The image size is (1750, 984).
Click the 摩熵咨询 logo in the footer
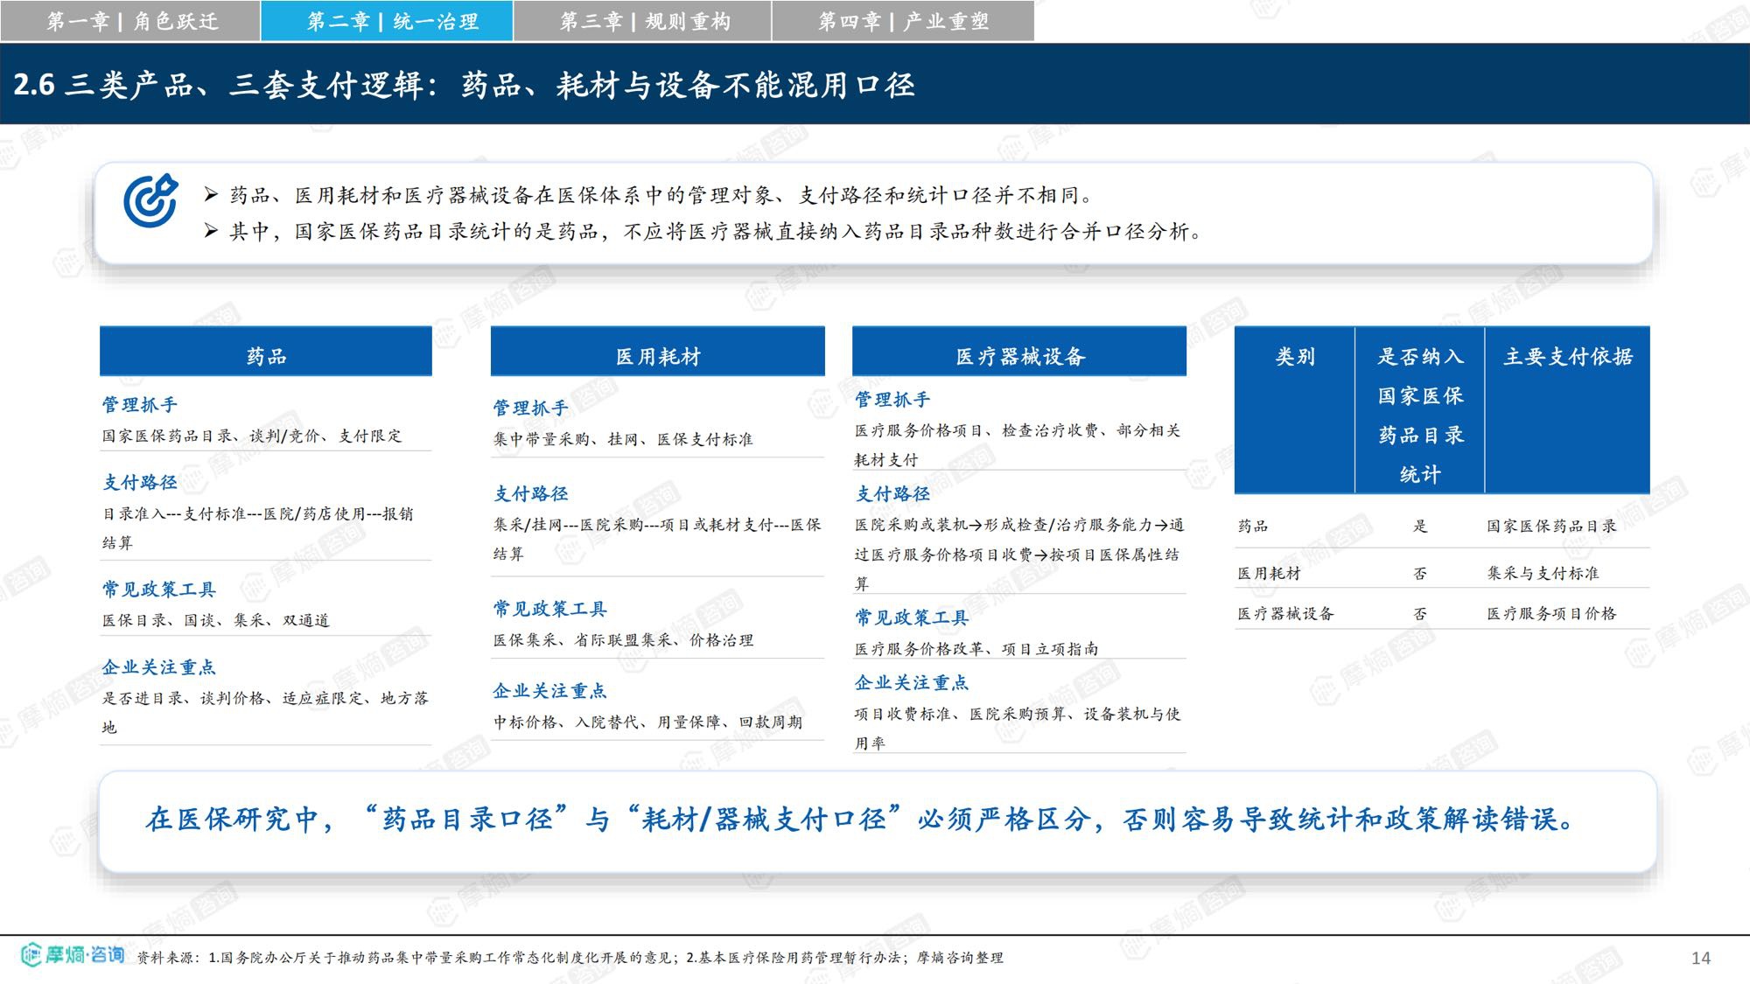click(x=73, y=954)
